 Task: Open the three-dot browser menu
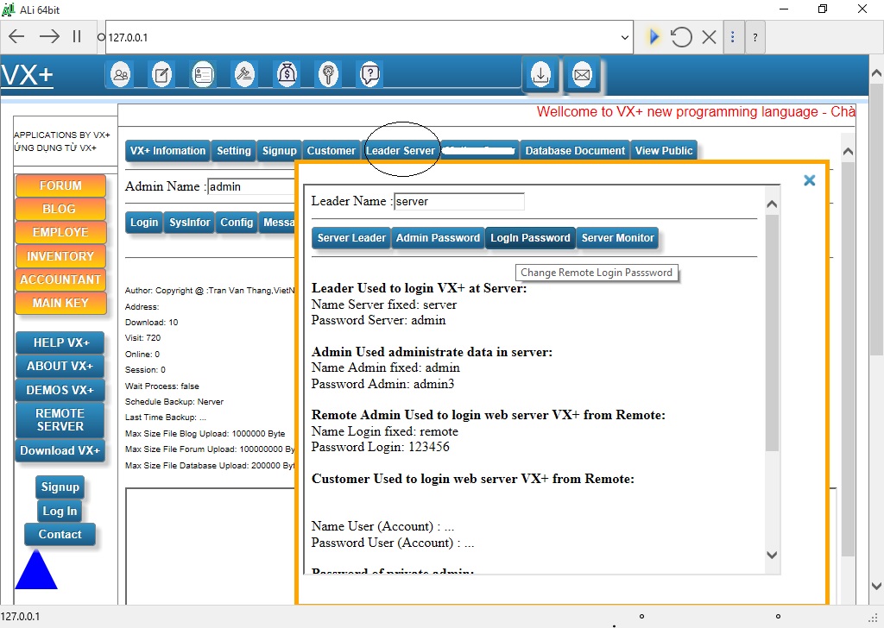(x=733, y=37)
